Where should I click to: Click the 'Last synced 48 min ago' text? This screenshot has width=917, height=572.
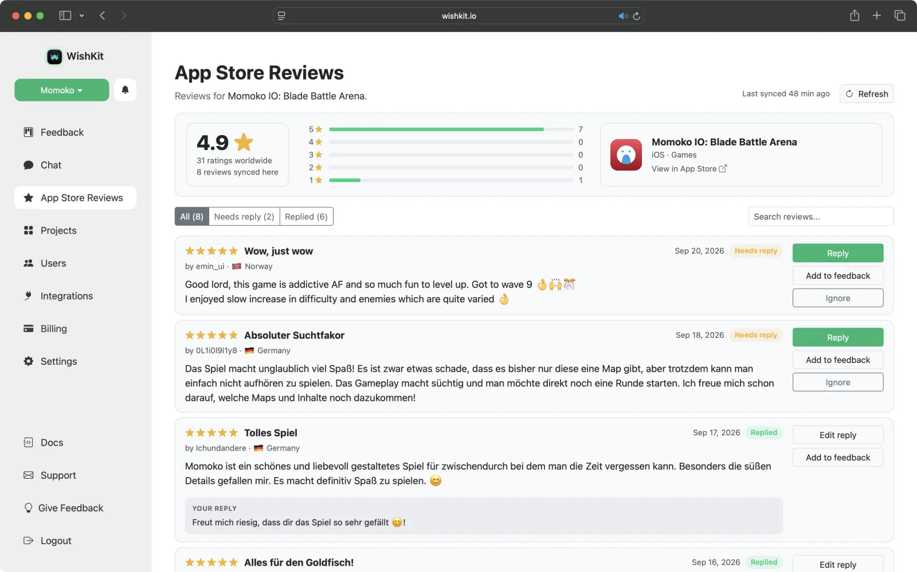(x=786, y=93)
